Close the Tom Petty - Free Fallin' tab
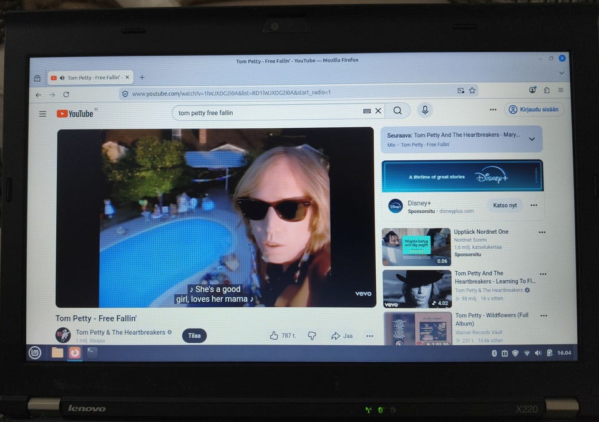 pyautogui.click(x=127, y=77)
